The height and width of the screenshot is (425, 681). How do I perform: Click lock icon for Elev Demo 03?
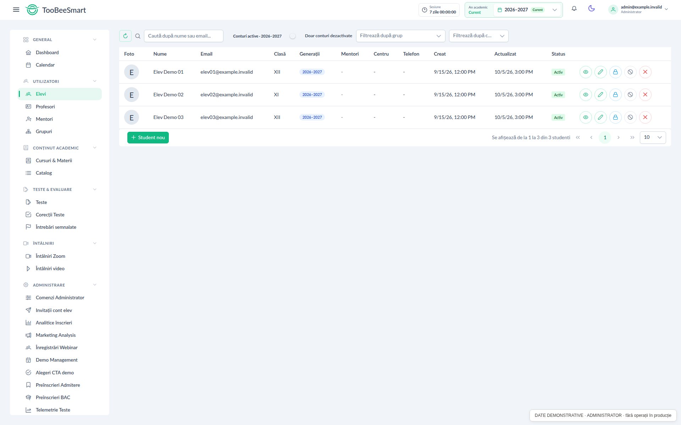point(615,117)
